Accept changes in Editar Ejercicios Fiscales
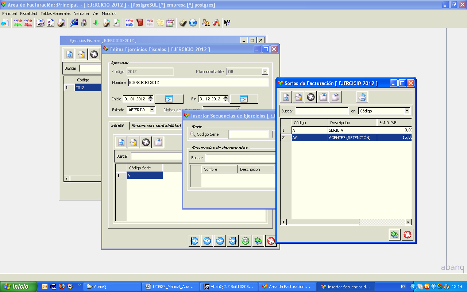Image resolution: width=467 pixels, height=292 pixels. click(x=258, y=241)
